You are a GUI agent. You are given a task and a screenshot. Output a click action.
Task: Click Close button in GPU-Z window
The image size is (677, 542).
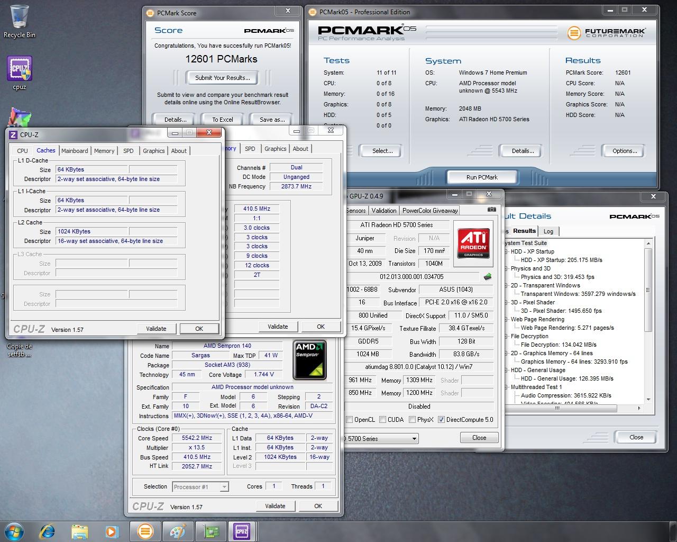pos(479,438)
